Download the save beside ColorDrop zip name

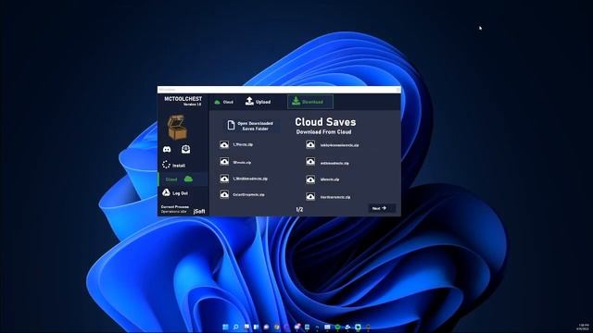point(224,194)
